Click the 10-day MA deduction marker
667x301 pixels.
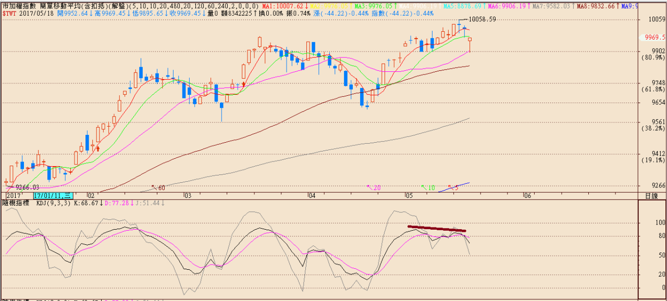click(428, 187)
